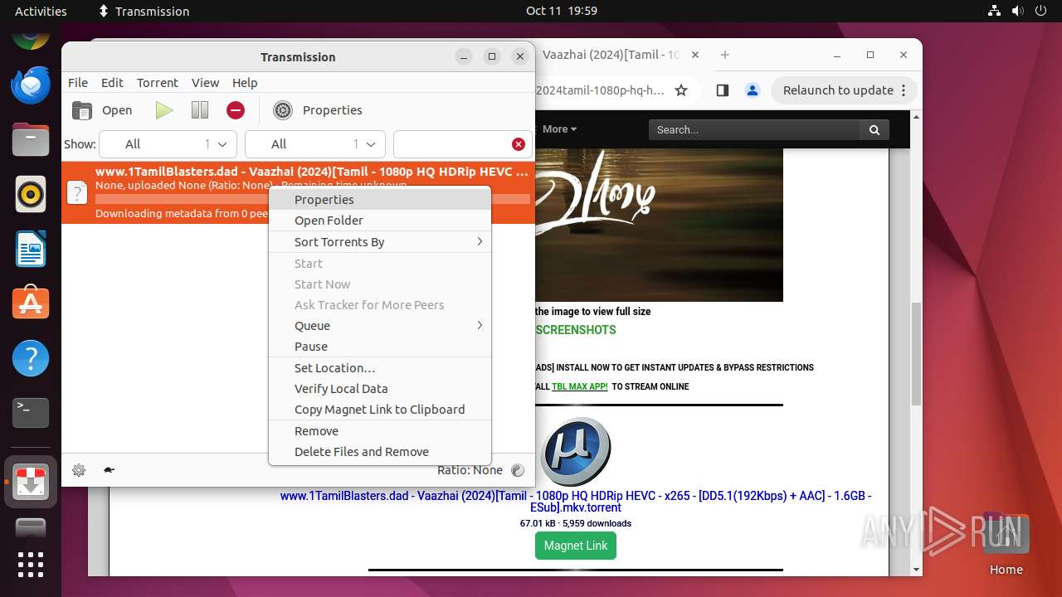Image resolution: width=1062 pixels, height=597 pixels.
Task: Remove torrent with red minus icon
Action: [x=236, y=110]
